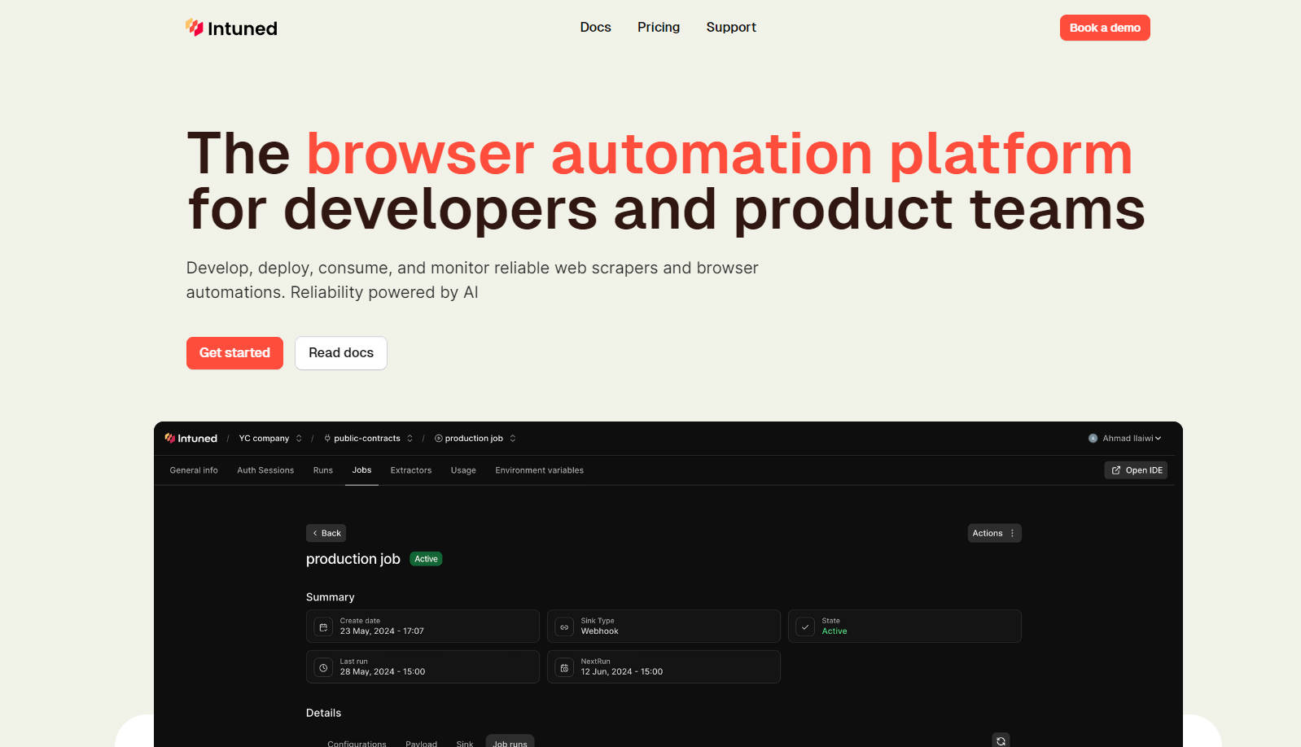Open the Actions menu
Image resolution: width=1301 pixels, height=747 pixels.
(x=994, y=533)
